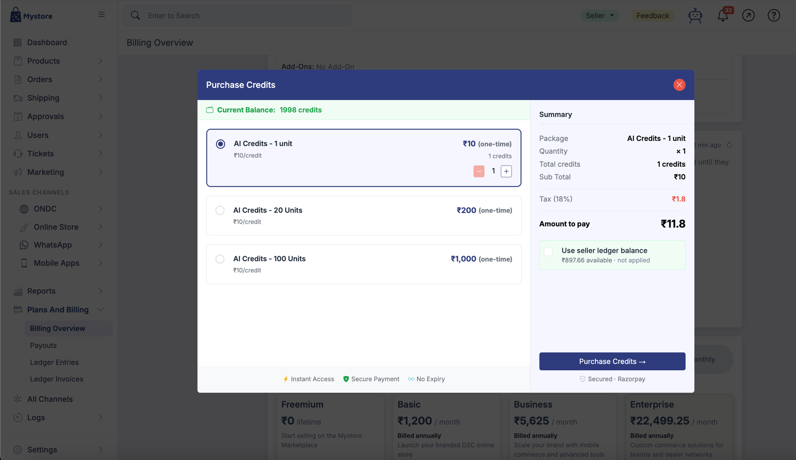This screenshot has width=796, height=460.
Task: Expand the Logs menu chevron
Action: pos(100,418)
